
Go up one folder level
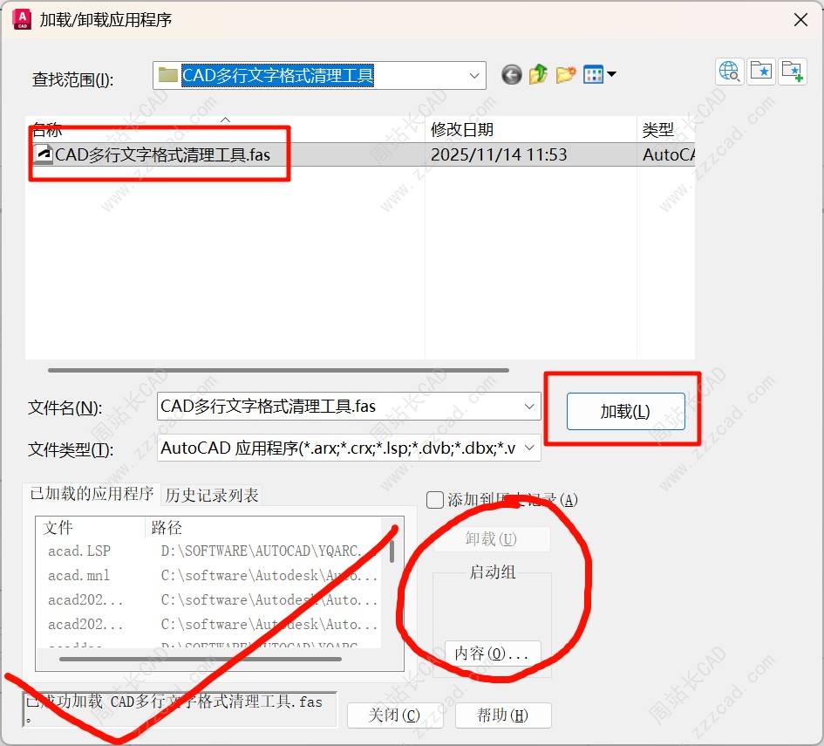(x=538, y=75)
